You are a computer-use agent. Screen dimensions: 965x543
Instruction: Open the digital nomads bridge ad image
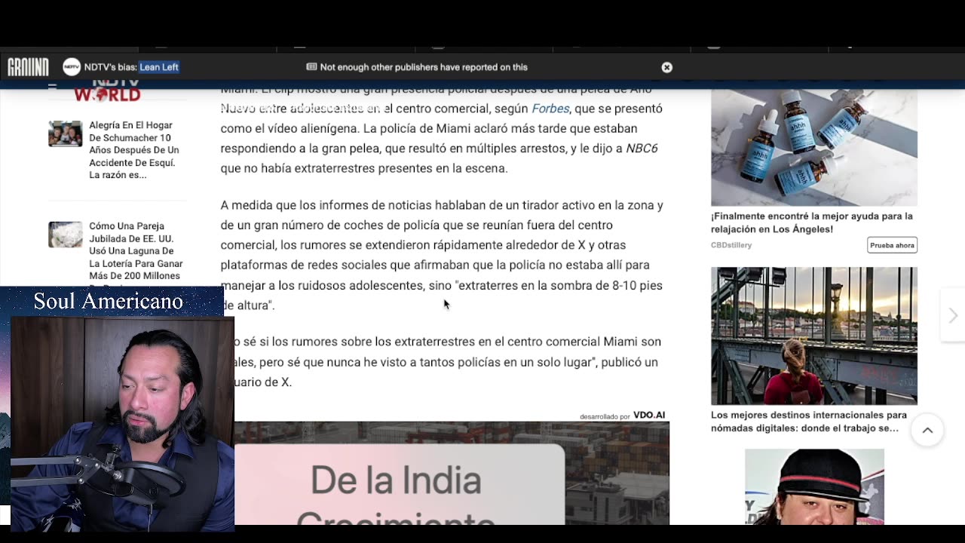click(813, 336)
